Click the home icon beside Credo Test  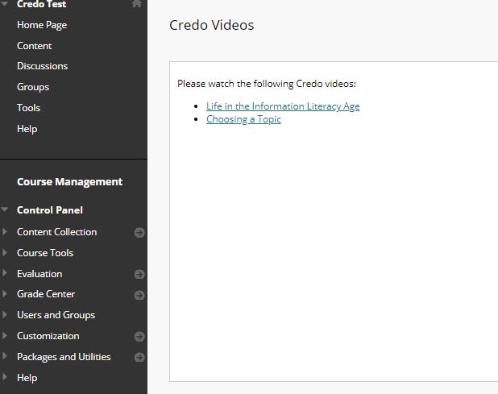coord(136,3)
